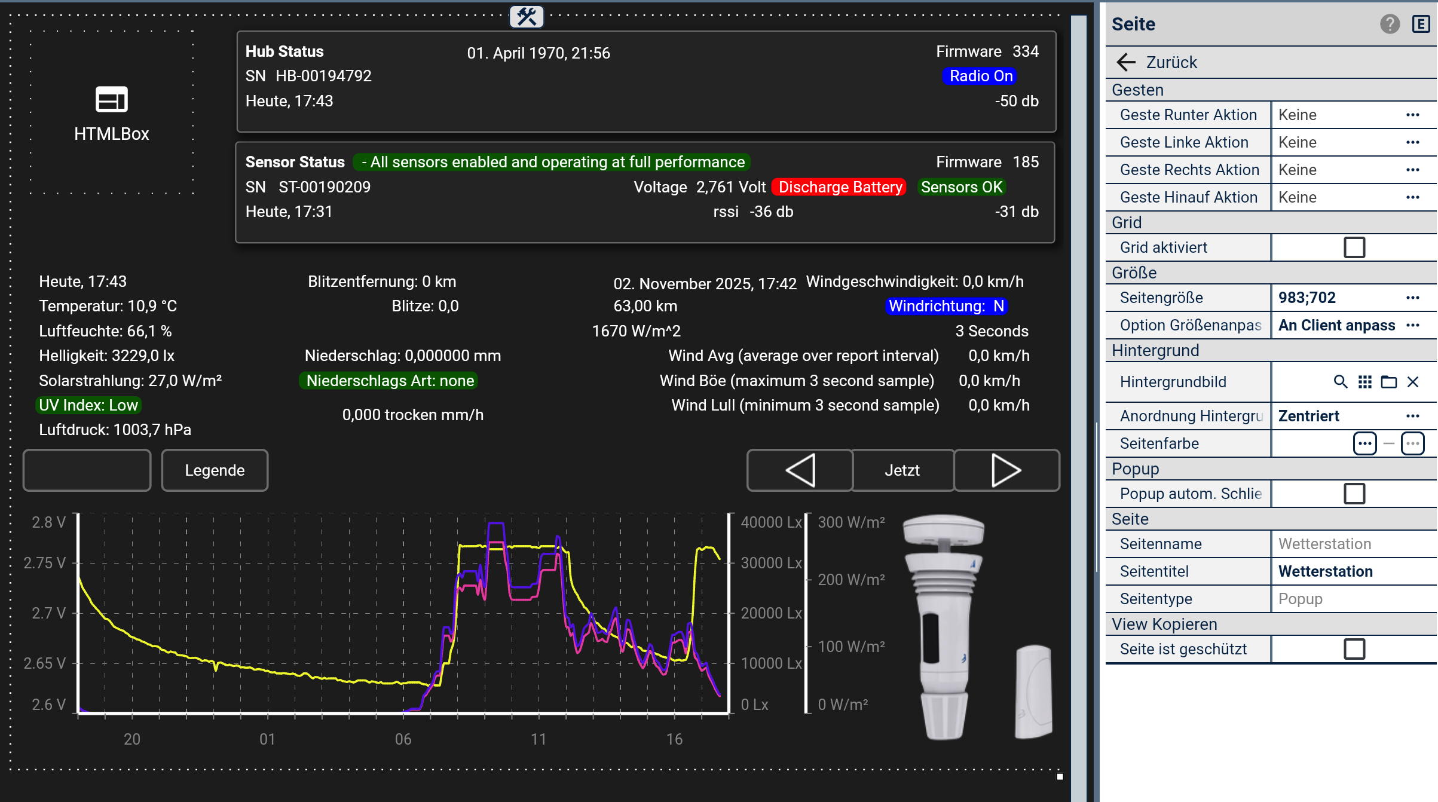Open help via the question mark icon
Viewport: 1438px width, 802px height.
point(1390,24)
